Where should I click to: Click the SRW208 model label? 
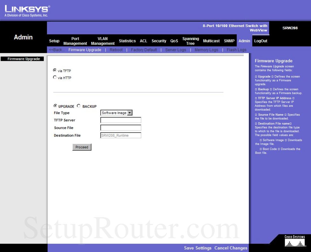(x=290, y=28)
